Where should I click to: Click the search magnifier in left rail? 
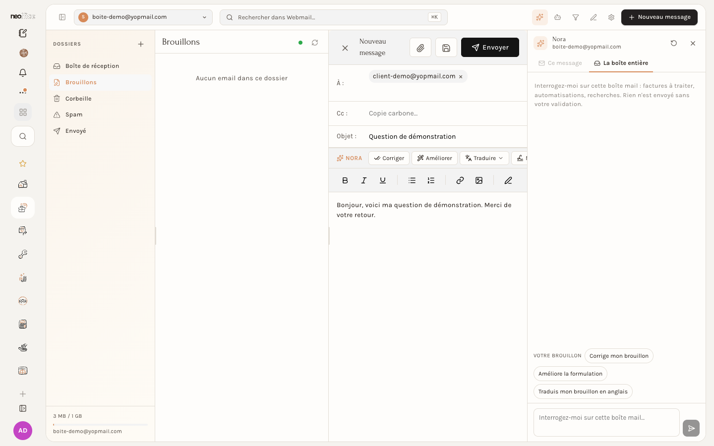23,136
